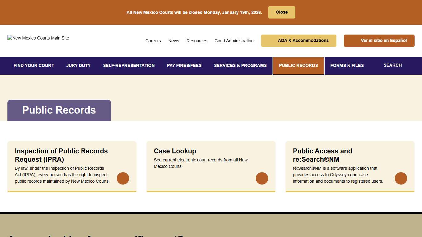Open the ADA & Accommodations page

(x=298, y=40)
